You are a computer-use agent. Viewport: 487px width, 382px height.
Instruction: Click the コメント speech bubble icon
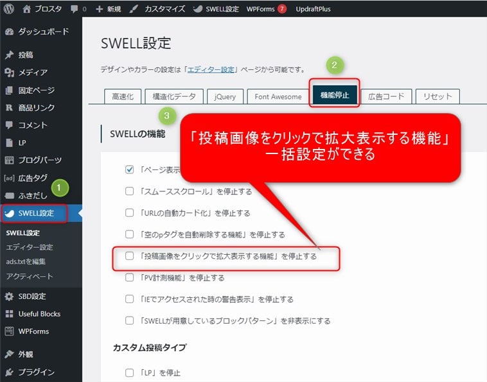point(10,125)
